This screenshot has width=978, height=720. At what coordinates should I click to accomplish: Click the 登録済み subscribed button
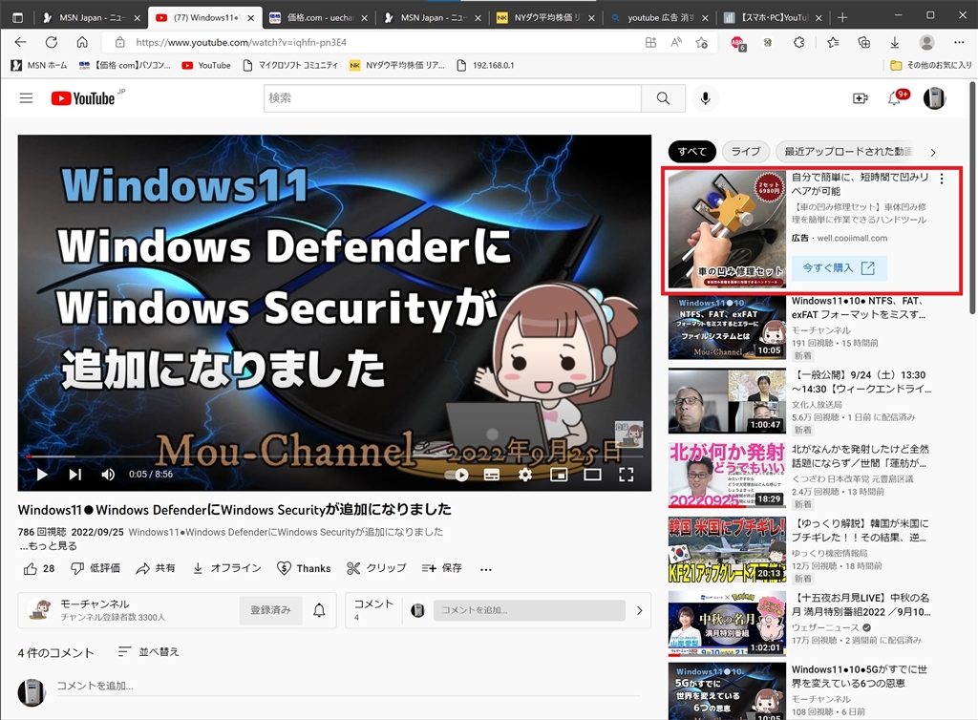point(270,610)
